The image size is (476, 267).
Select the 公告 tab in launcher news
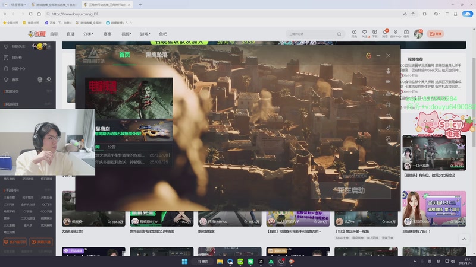(112, 147)
